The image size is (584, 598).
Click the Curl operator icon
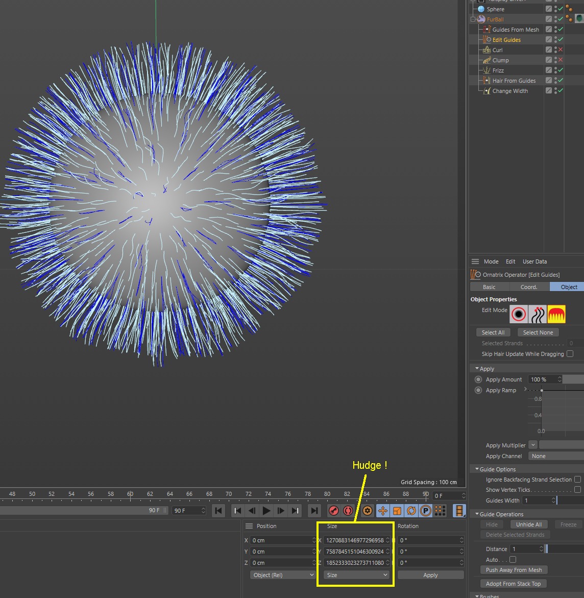486,50
